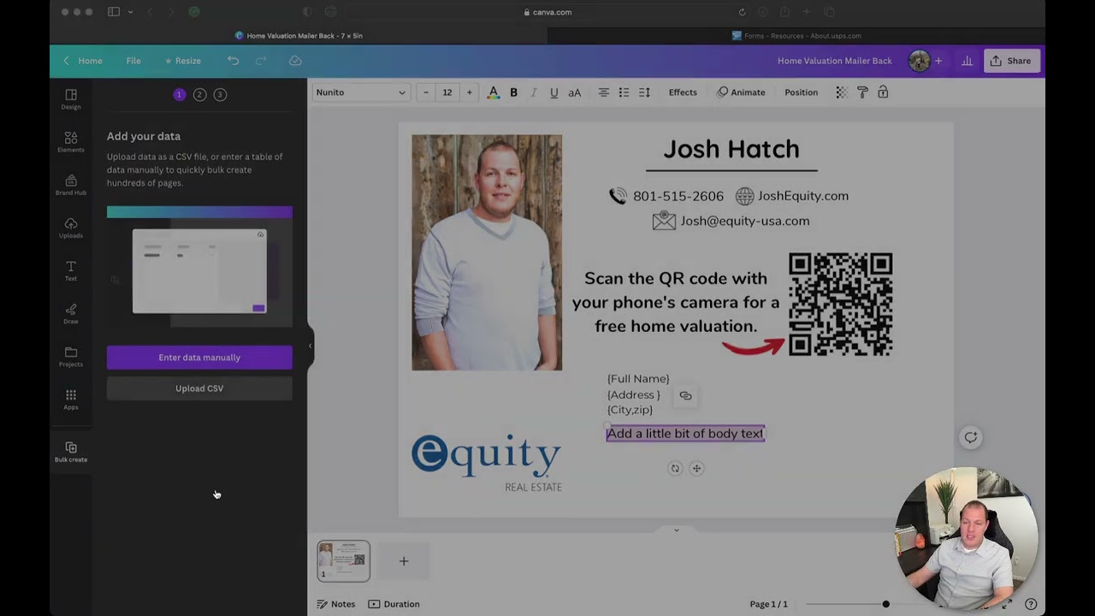This screenshot has height=616, width=1095.
Task: Open the text color picker
Action: coord(493,92)
